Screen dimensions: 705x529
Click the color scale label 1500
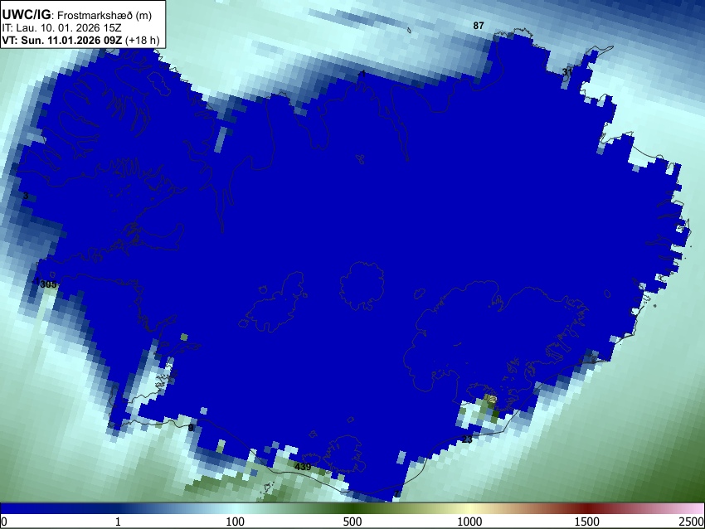(587, 522)
